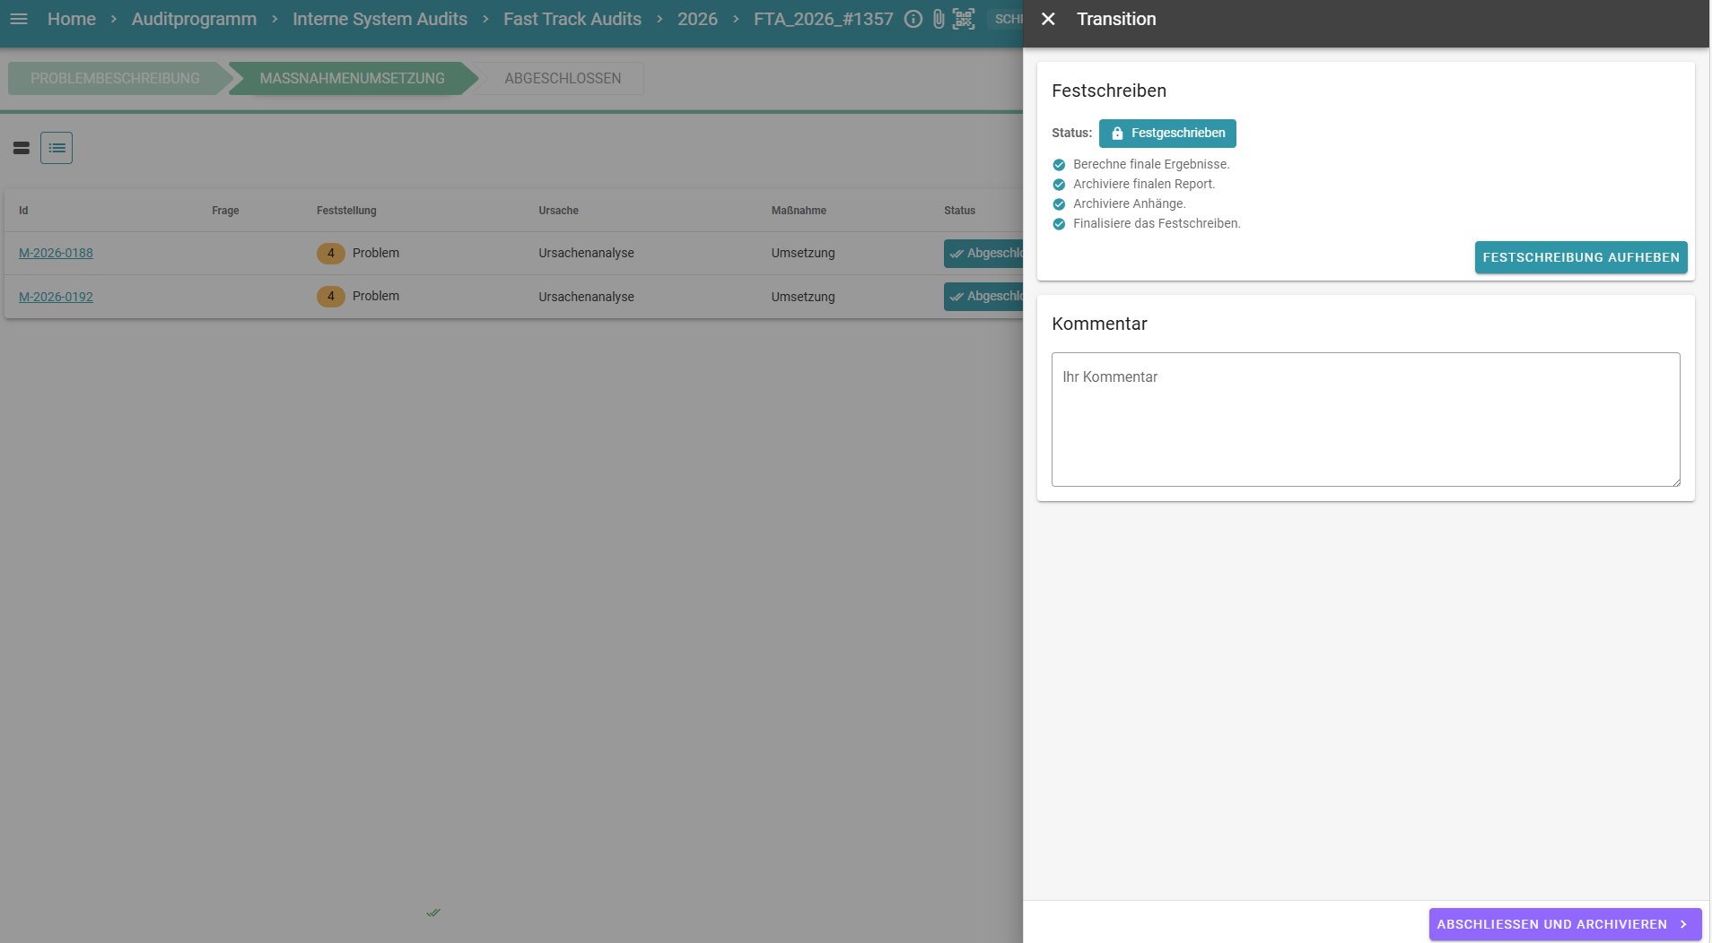Focus the Ihr Kommentar text area
Image resolution: width=1712 pixels, height=943 pixels.
pos(1366,420)
